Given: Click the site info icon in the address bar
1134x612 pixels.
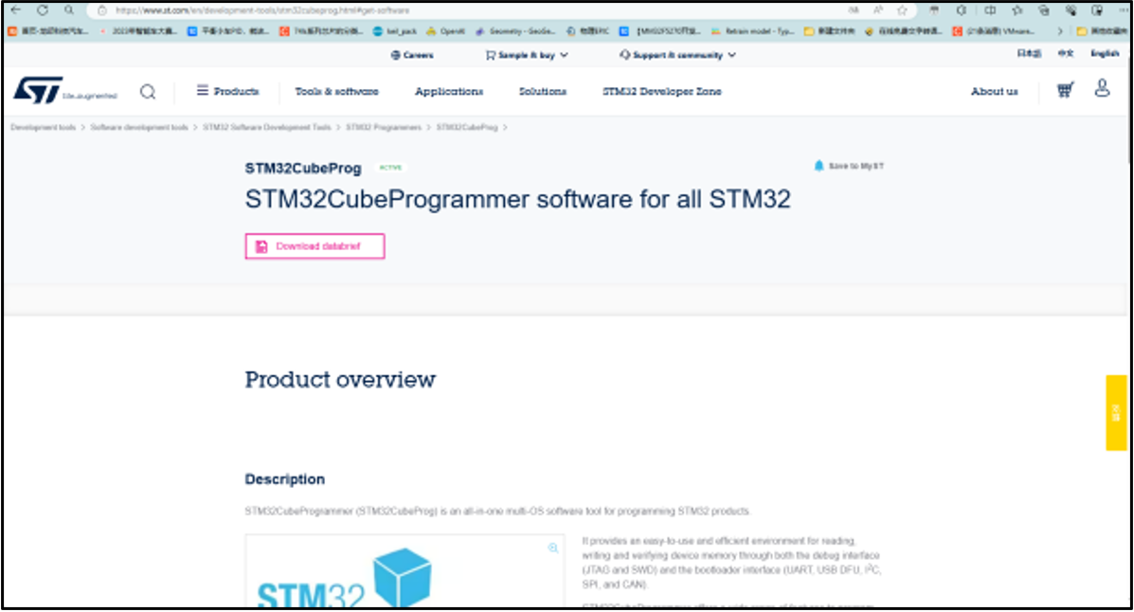Looking at the screenshot, I should pos(102,10).
